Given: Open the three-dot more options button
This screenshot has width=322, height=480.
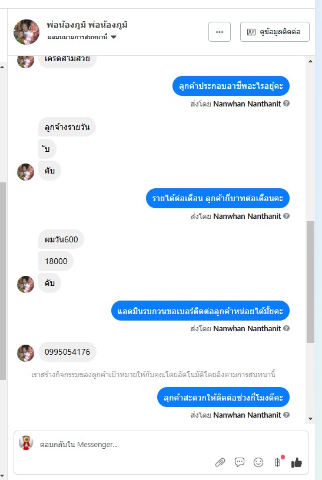Looking at the screenshot, I should (220, 32).
